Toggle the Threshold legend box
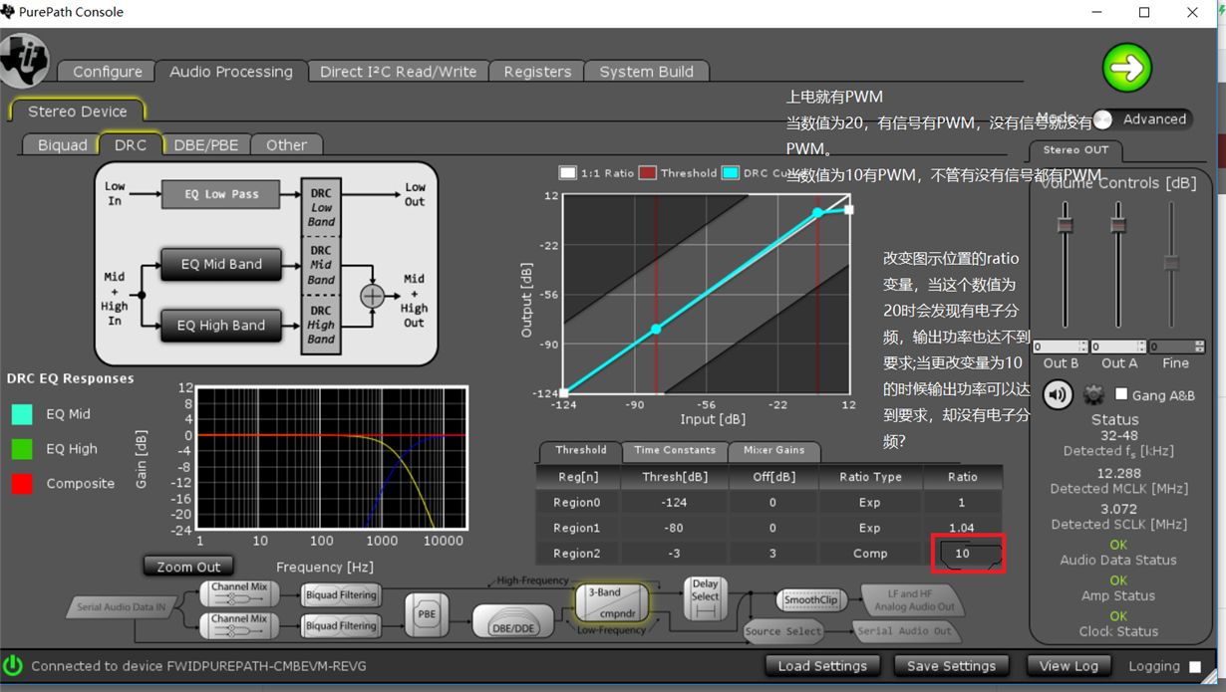This screenshot has height=692, width=1226. tap(648, 172)
